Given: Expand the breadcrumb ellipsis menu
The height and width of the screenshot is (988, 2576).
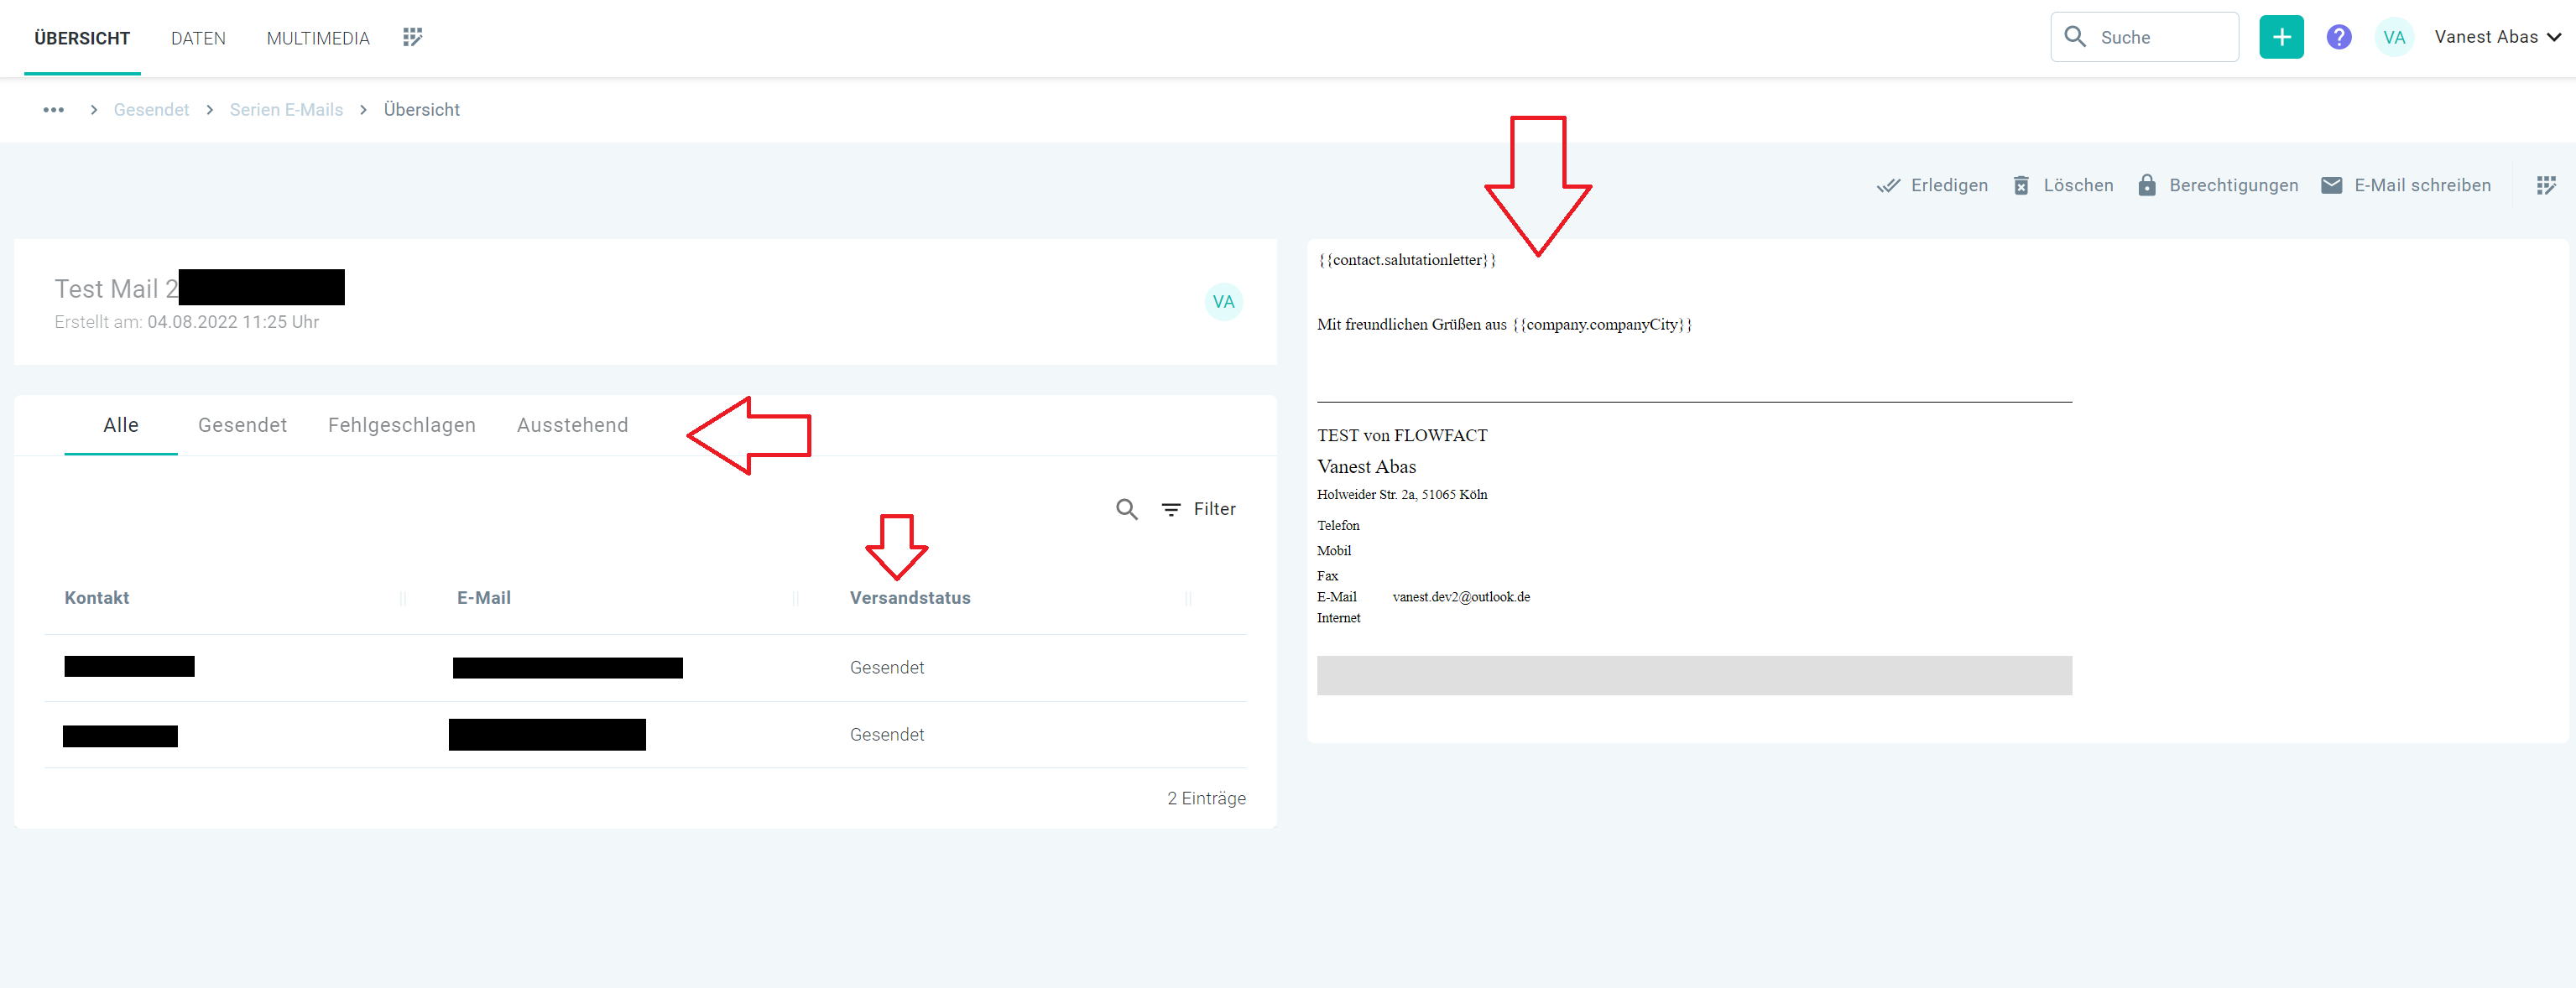Looking at the screenshot, I should [x=54, y=110].
